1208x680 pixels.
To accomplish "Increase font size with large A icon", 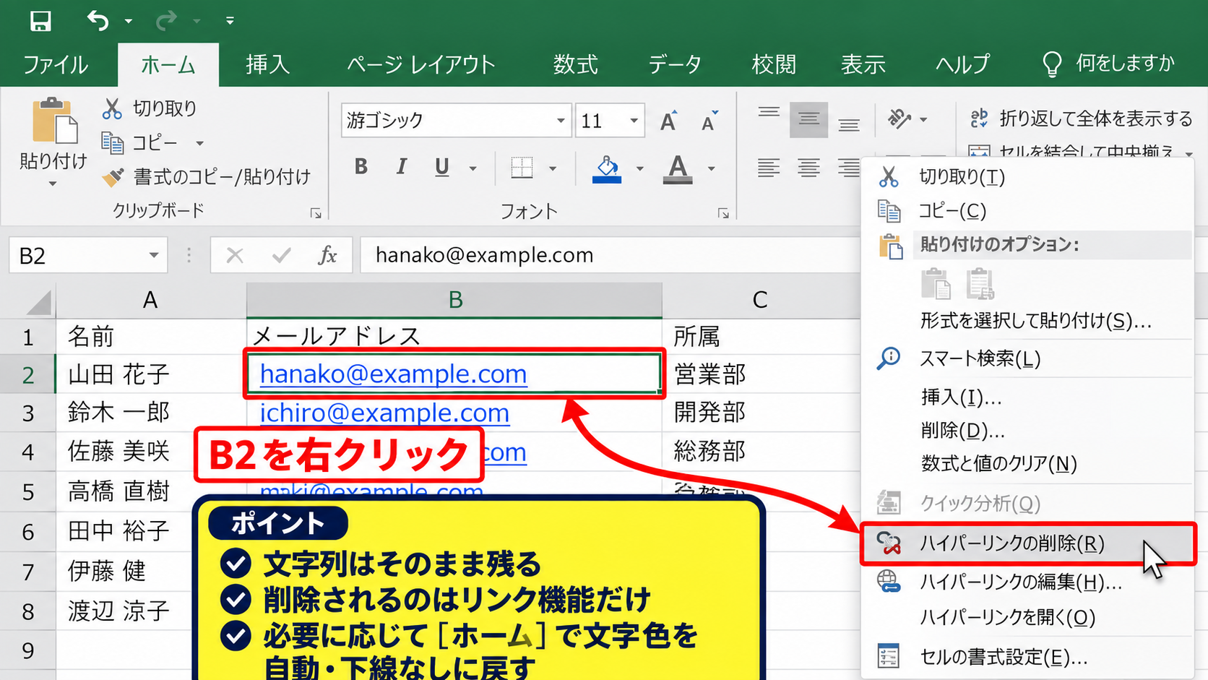I will point(669,121).
